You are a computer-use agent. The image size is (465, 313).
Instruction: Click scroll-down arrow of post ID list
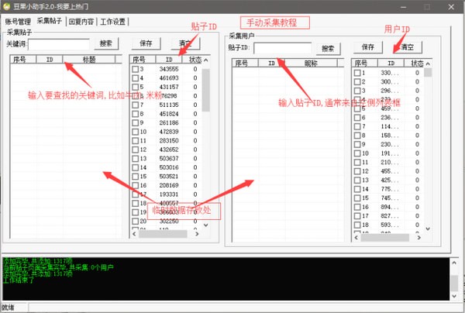(206, 225)
